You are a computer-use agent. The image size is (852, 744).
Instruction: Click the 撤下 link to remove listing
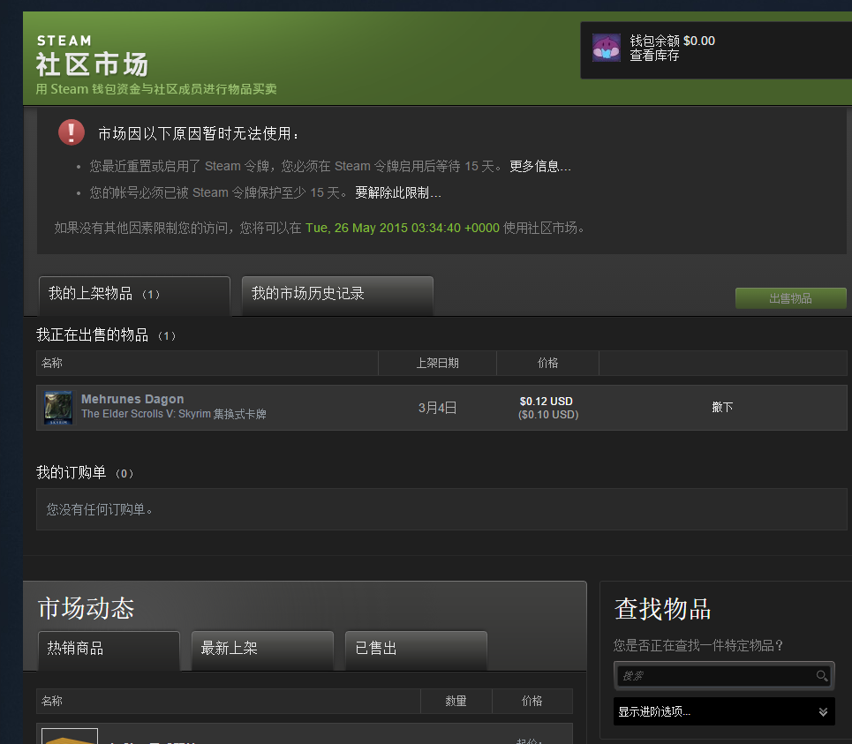[721, 407]
